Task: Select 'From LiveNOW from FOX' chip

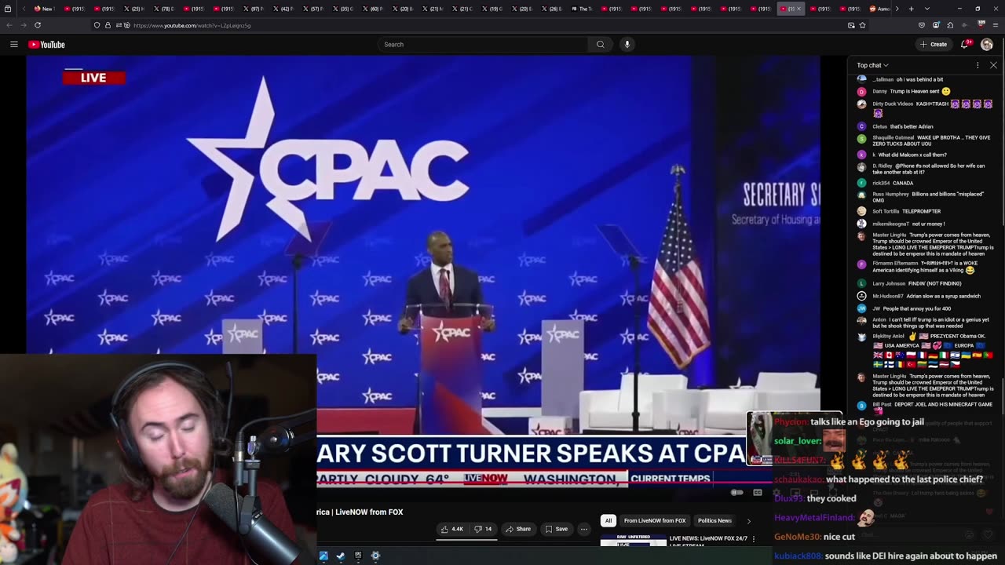Action: click(655, 520)
